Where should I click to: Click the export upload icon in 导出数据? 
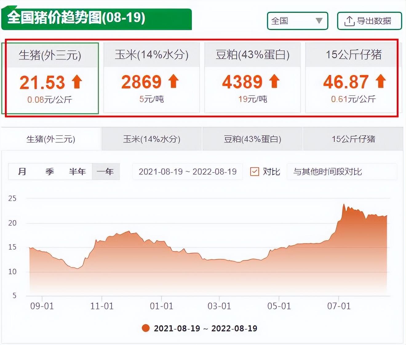point(349,21)
